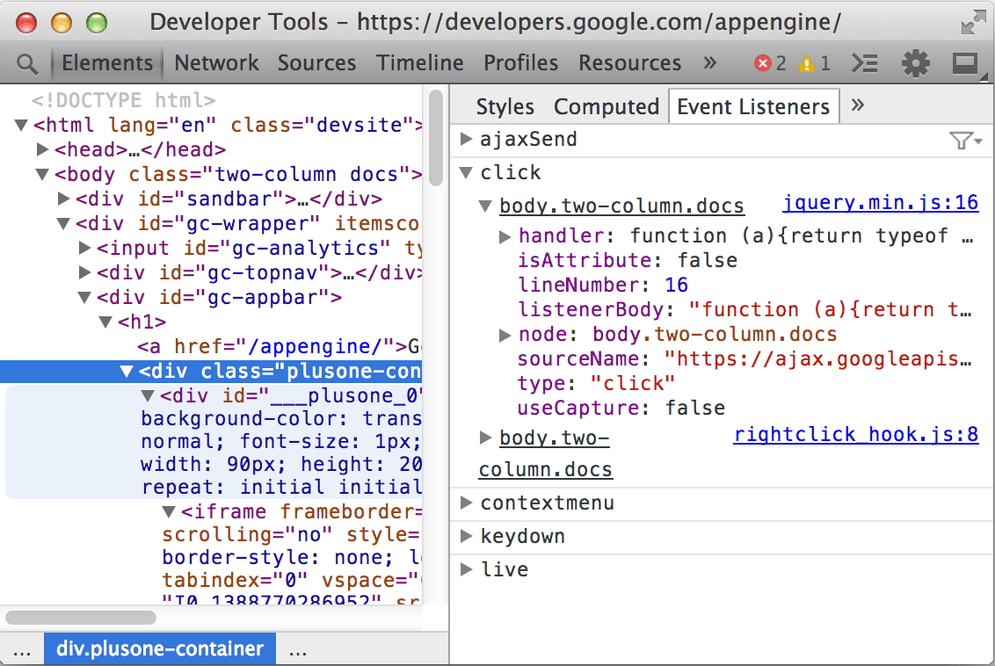Click the yellow warning count icon
This screenshot has width=995, height=666.
click(x=807, y=63)
